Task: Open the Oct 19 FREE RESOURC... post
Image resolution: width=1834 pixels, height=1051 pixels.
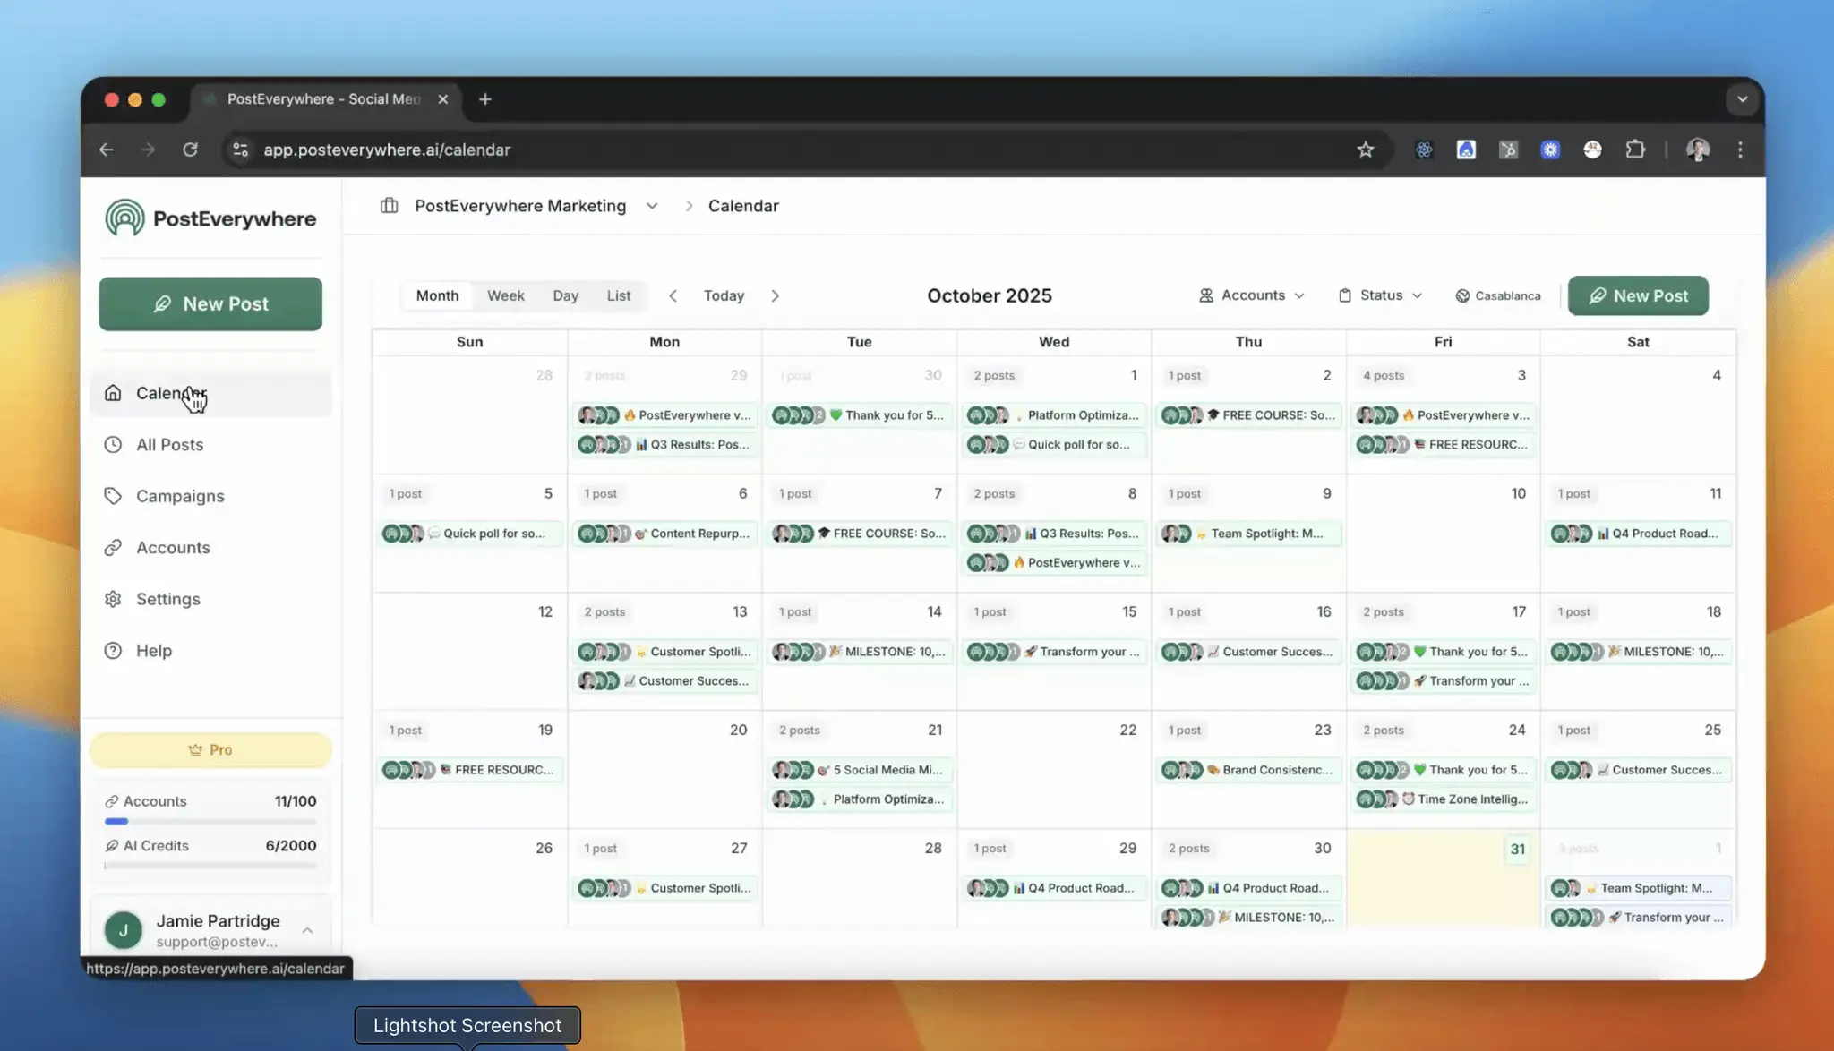Action: click(470, 770)
